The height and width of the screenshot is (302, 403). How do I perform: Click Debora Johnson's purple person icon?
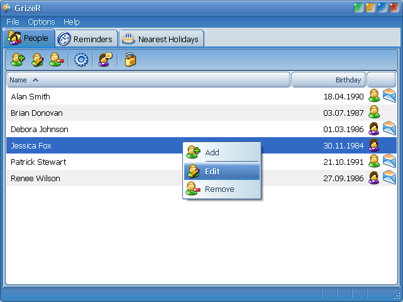click(x=374, y=128)
